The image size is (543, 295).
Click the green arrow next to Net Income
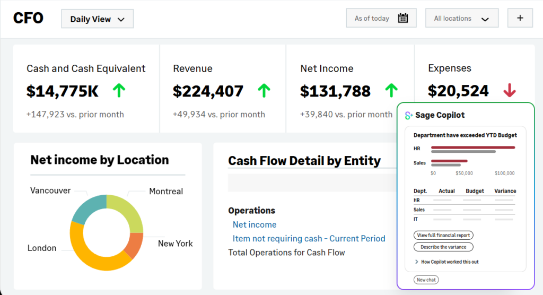pyautogui.click(x=391, y=91)
